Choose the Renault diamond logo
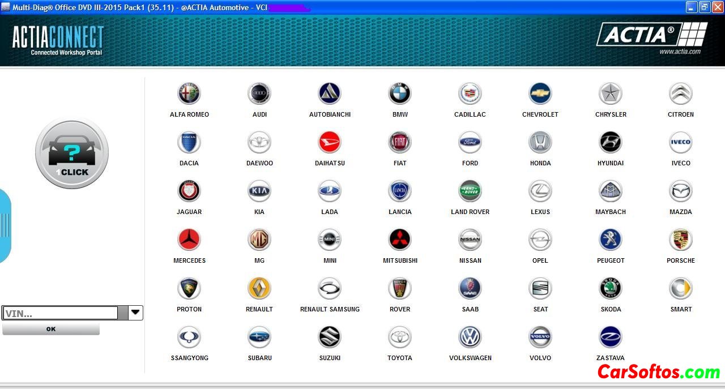This screenshot has height=389, width=725. pos(259,289)
